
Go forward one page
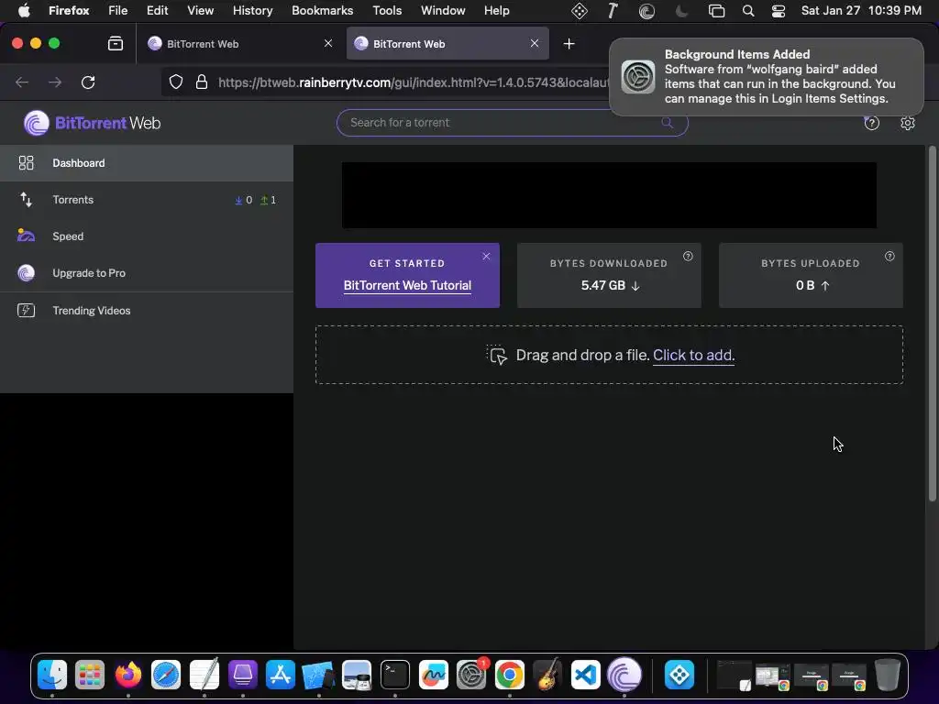55,82
